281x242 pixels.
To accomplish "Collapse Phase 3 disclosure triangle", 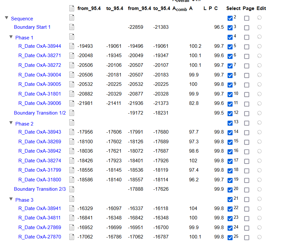I will pos(11,199).
